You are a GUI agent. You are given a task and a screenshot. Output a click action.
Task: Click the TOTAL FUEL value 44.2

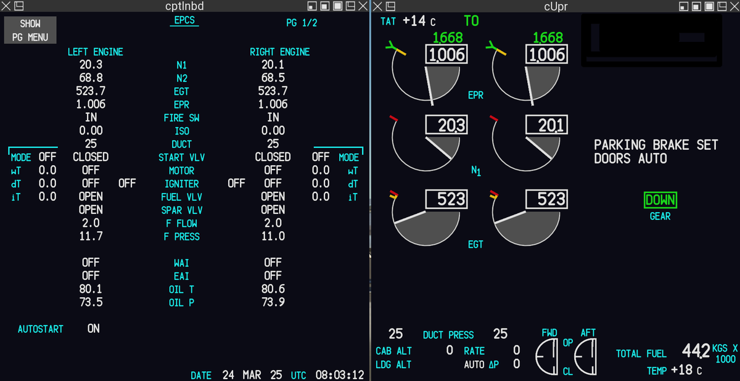point(696,351)
